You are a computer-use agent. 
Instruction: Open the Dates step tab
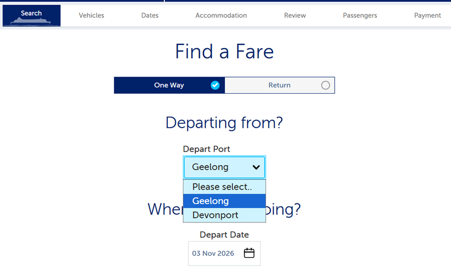pos(150,16)
